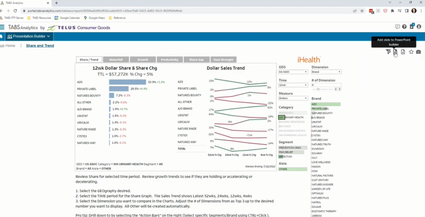Open the Pocket extension icon
Image resolution: width=425 pixels, height=217 pixels.
pyautogui.click(x=385, y=11)
